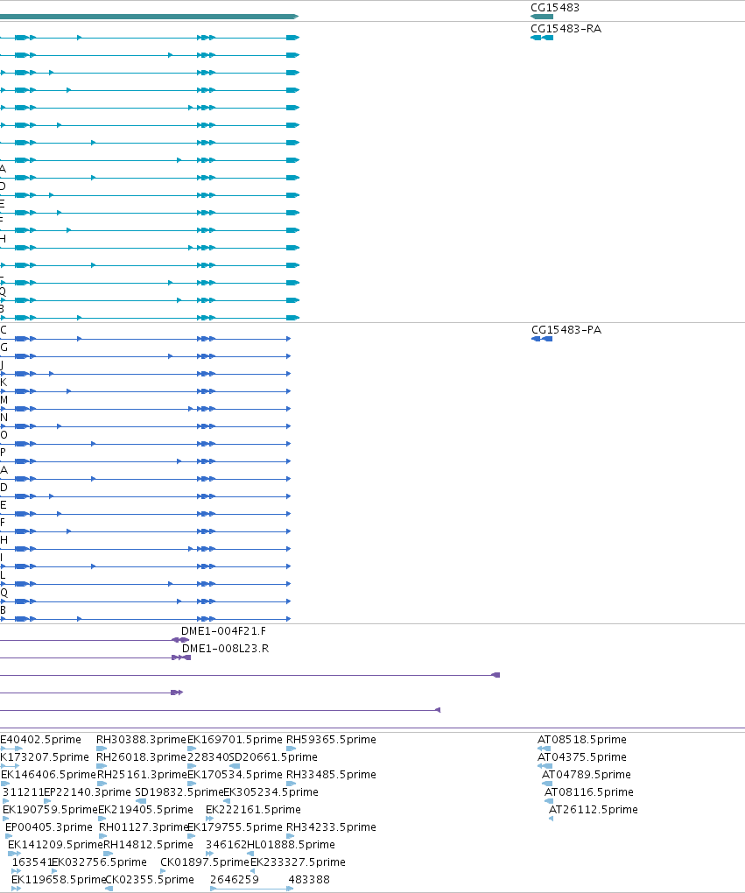Viewport: 745px width, 893px height.
Task: Click the RH34233.5prime label
Action: (331, 827)
